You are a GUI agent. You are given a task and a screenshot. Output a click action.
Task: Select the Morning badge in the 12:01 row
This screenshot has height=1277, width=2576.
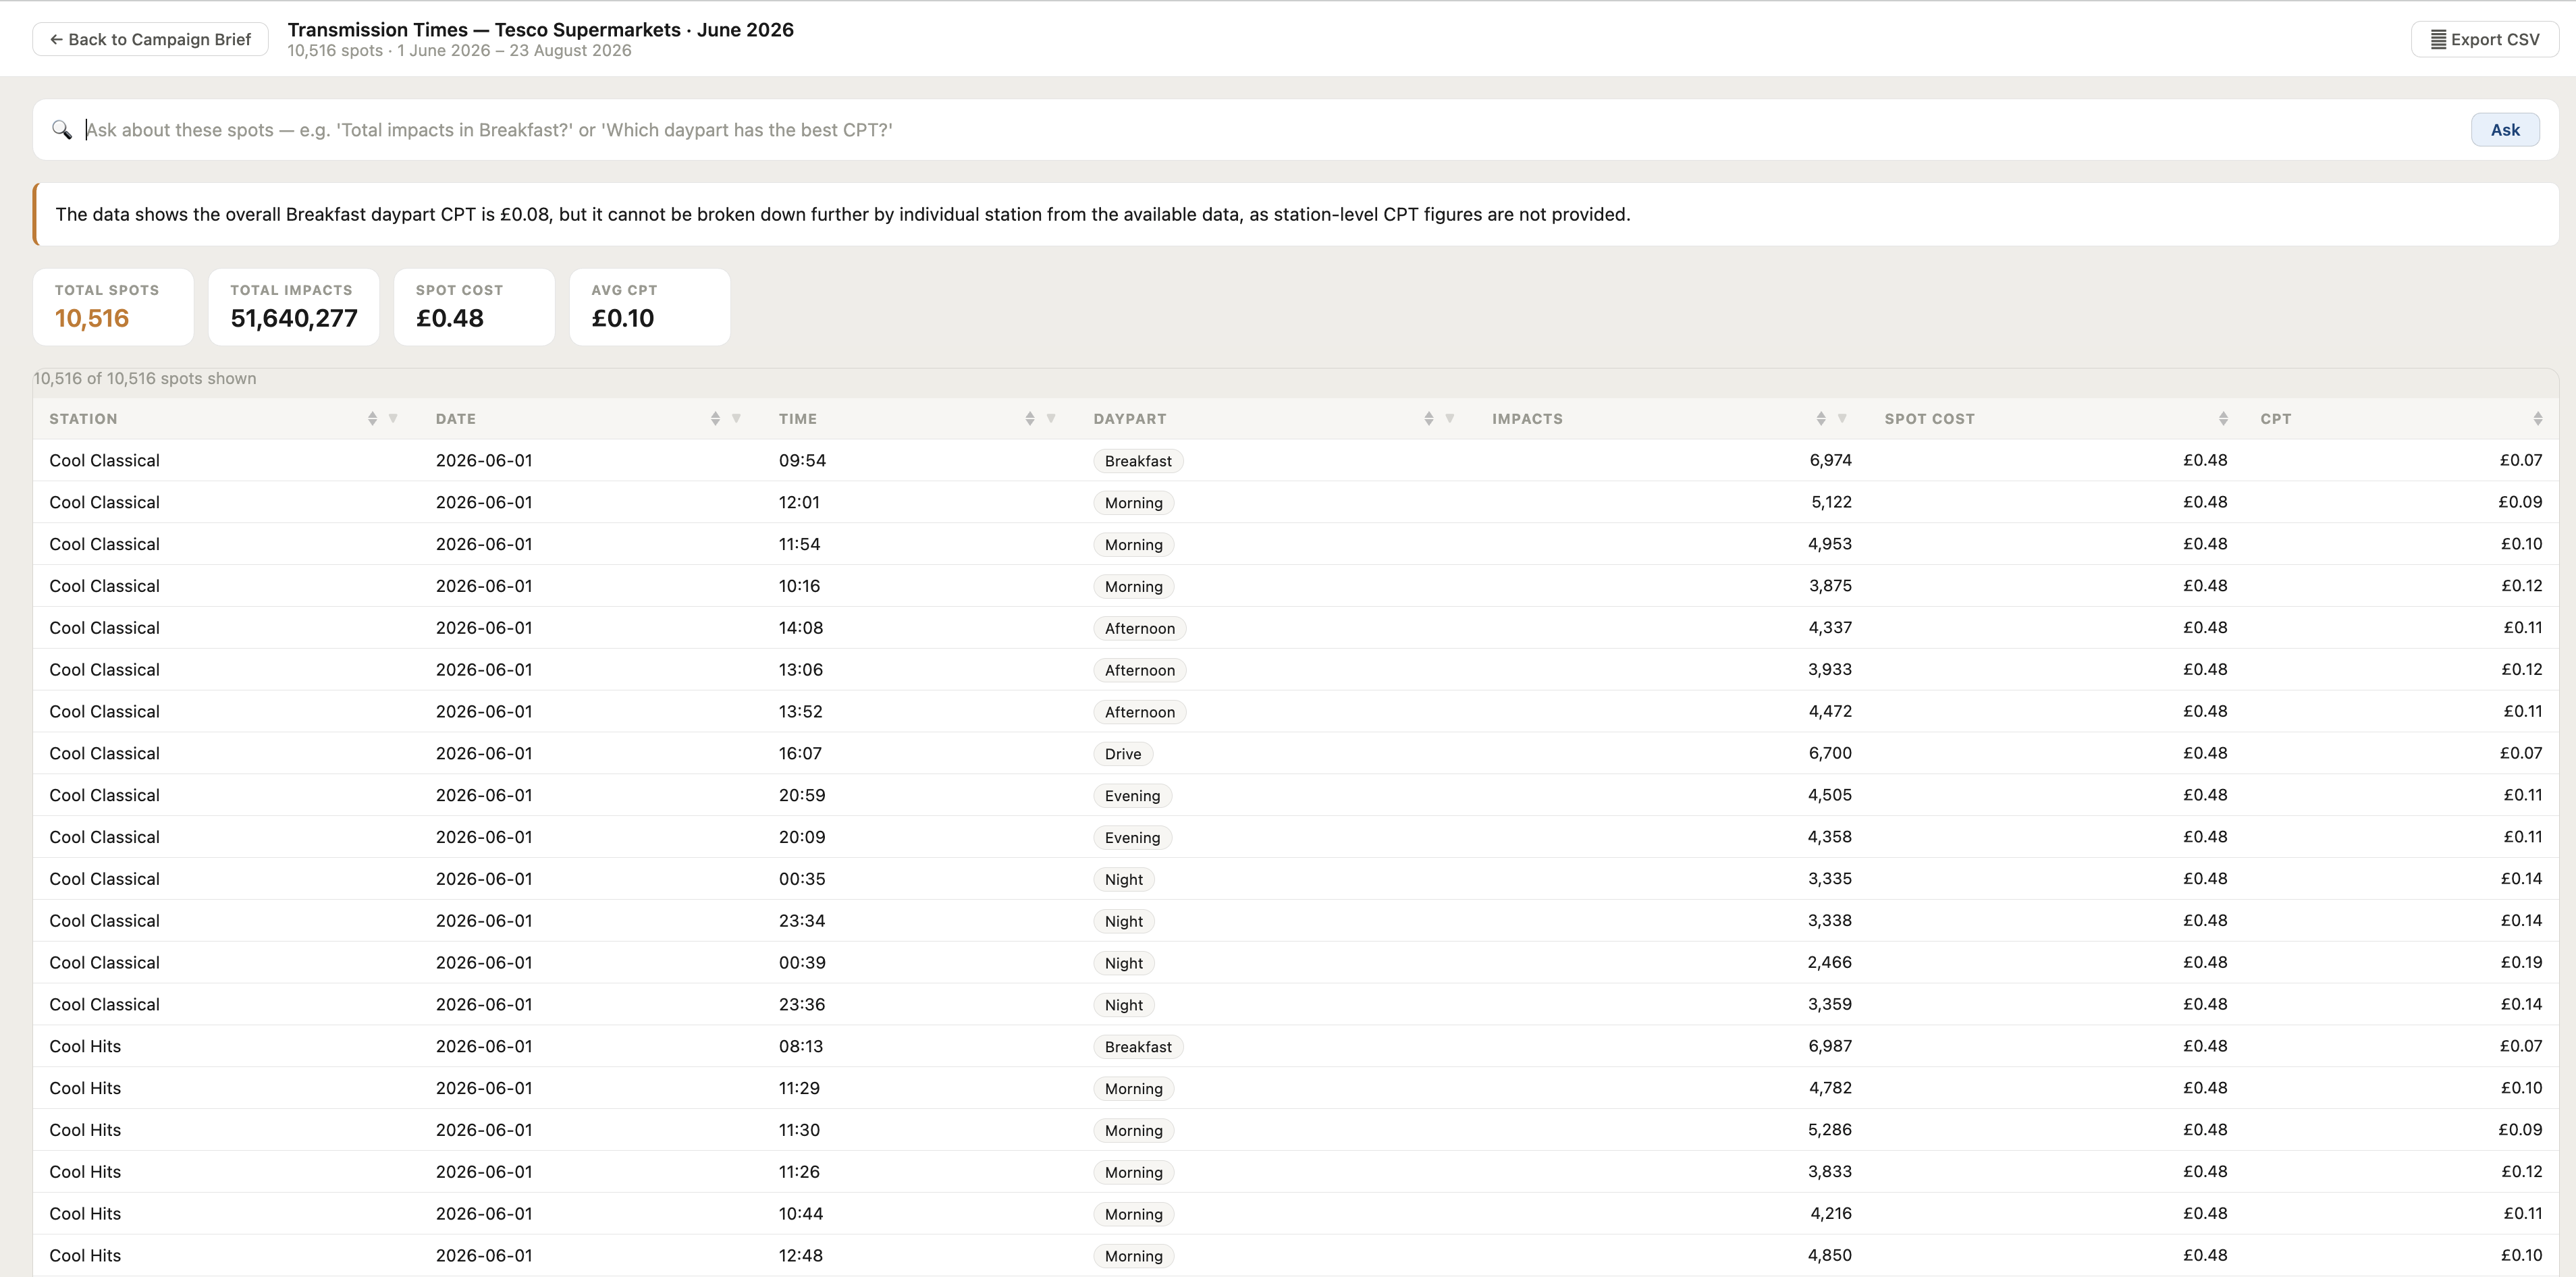click(x=1133, y=503)
